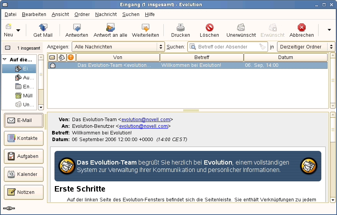This screenshot has width=337, height=215.
Task: Click the read-mail icon in message row
Action: tap(53, 65)
